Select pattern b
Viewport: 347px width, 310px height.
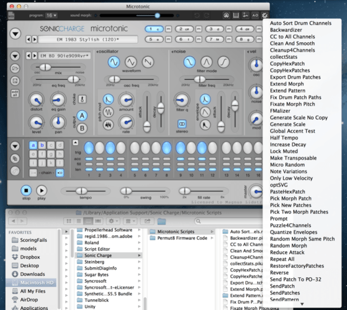pos(42,145)
